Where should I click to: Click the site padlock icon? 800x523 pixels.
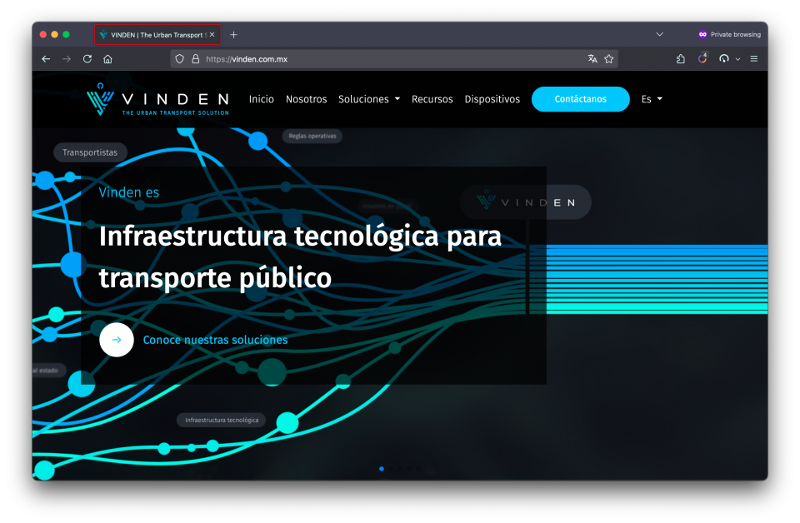pos(195,59)
